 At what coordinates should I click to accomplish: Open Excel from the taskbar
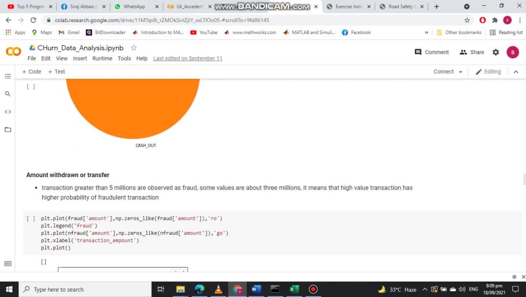pyautogui.click(x=294, y=289)
